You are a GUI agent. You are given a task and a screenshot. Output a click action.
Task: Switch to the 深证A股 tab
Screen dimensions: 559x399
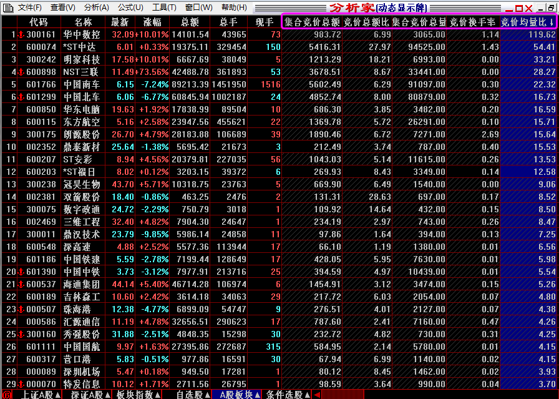(x=90, y=395)
